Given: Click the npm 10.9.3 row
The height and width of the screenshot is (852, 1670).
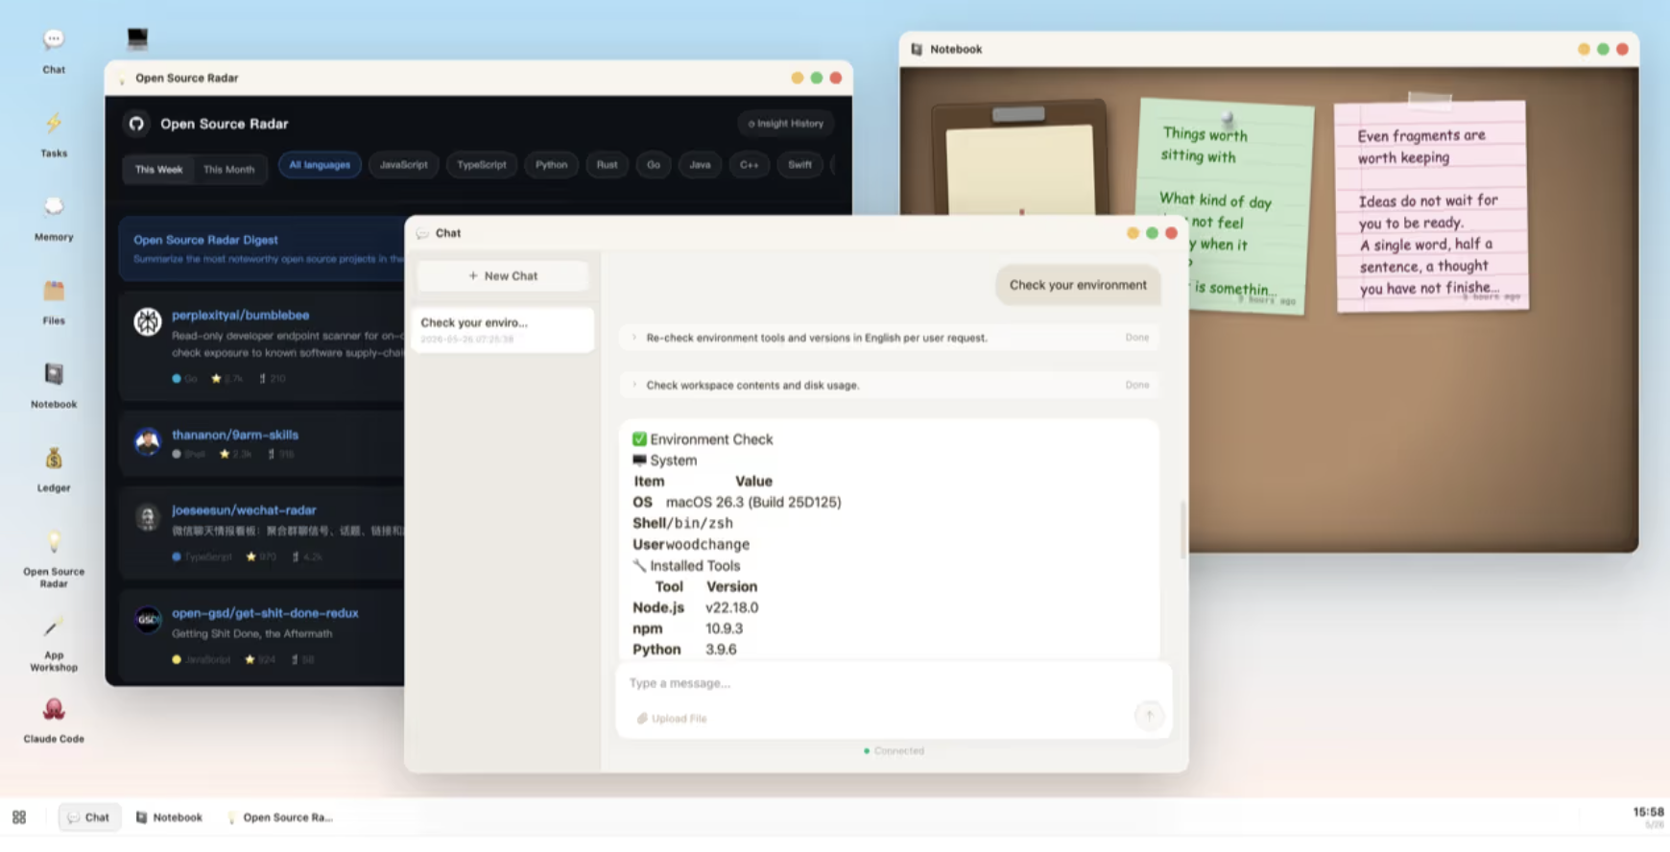Looking at the screenshot, I should coord(688,629).
